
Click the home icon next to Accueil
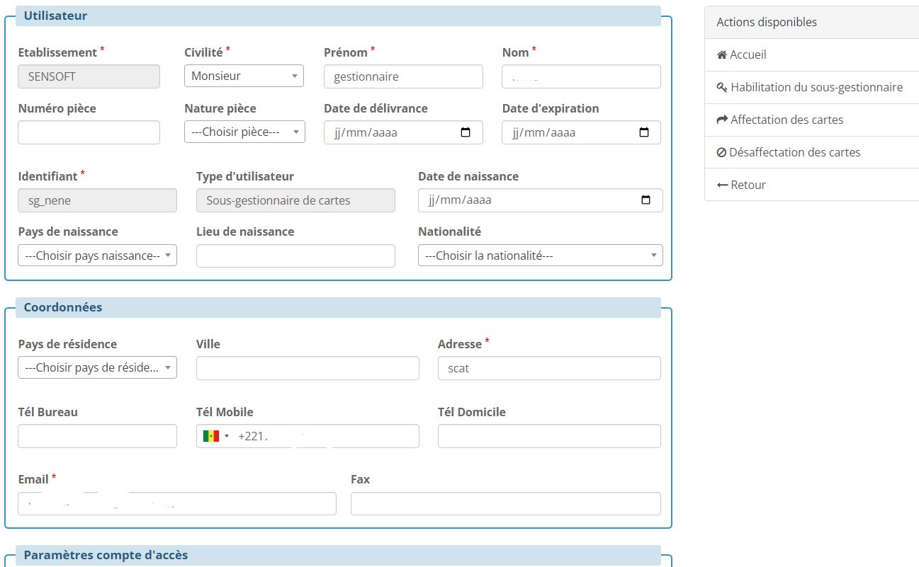[x=722, y=55]
